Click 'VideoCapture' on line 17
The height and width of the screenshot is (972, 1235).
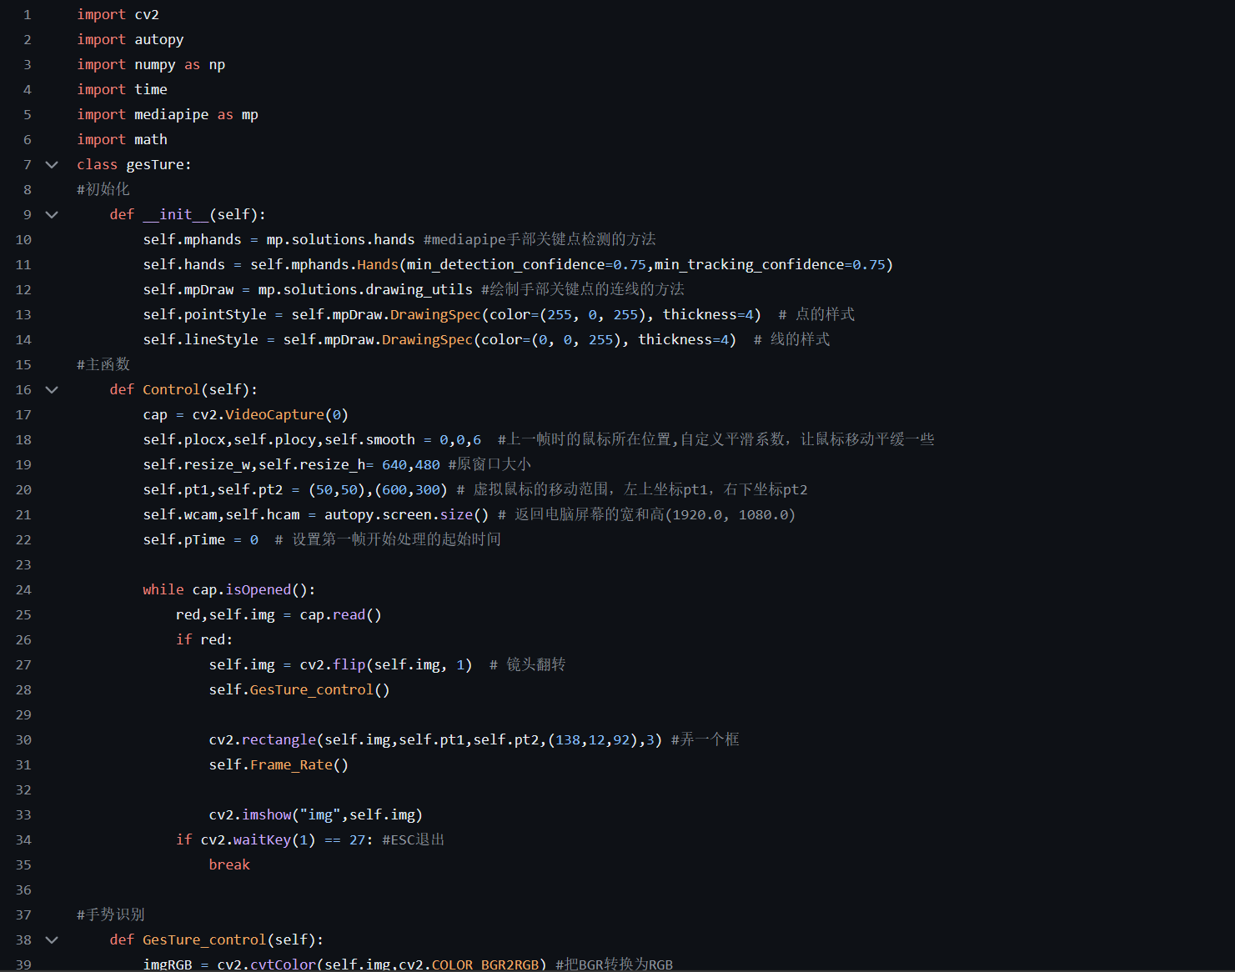[274, 414]
